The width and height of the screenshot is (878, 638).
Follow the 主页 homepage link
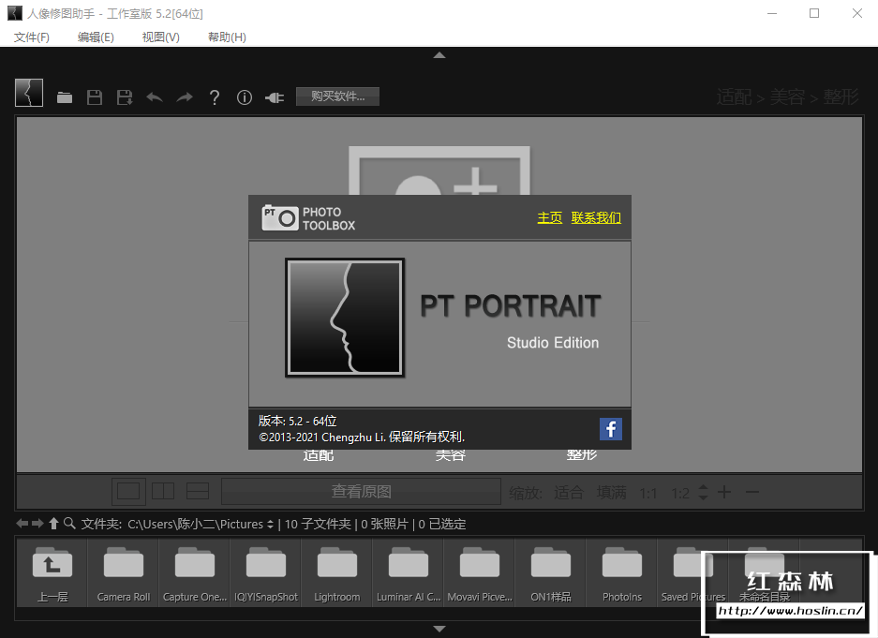[x=549, y=217]
